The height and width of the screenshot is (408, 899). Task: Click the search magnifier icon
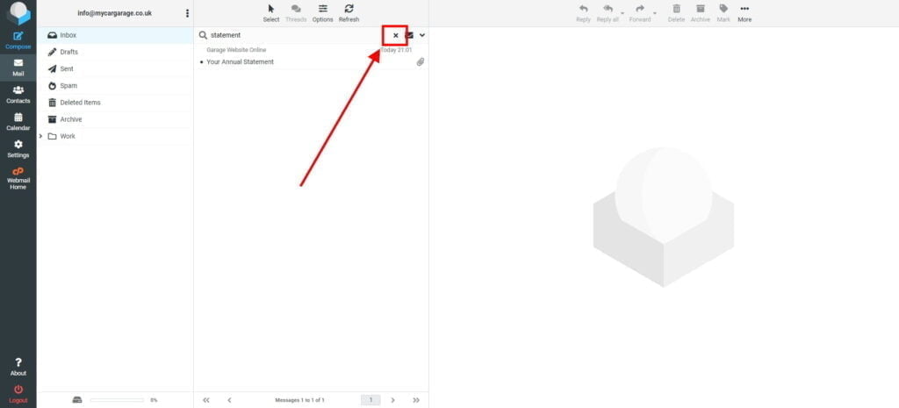tap(203, 35)
